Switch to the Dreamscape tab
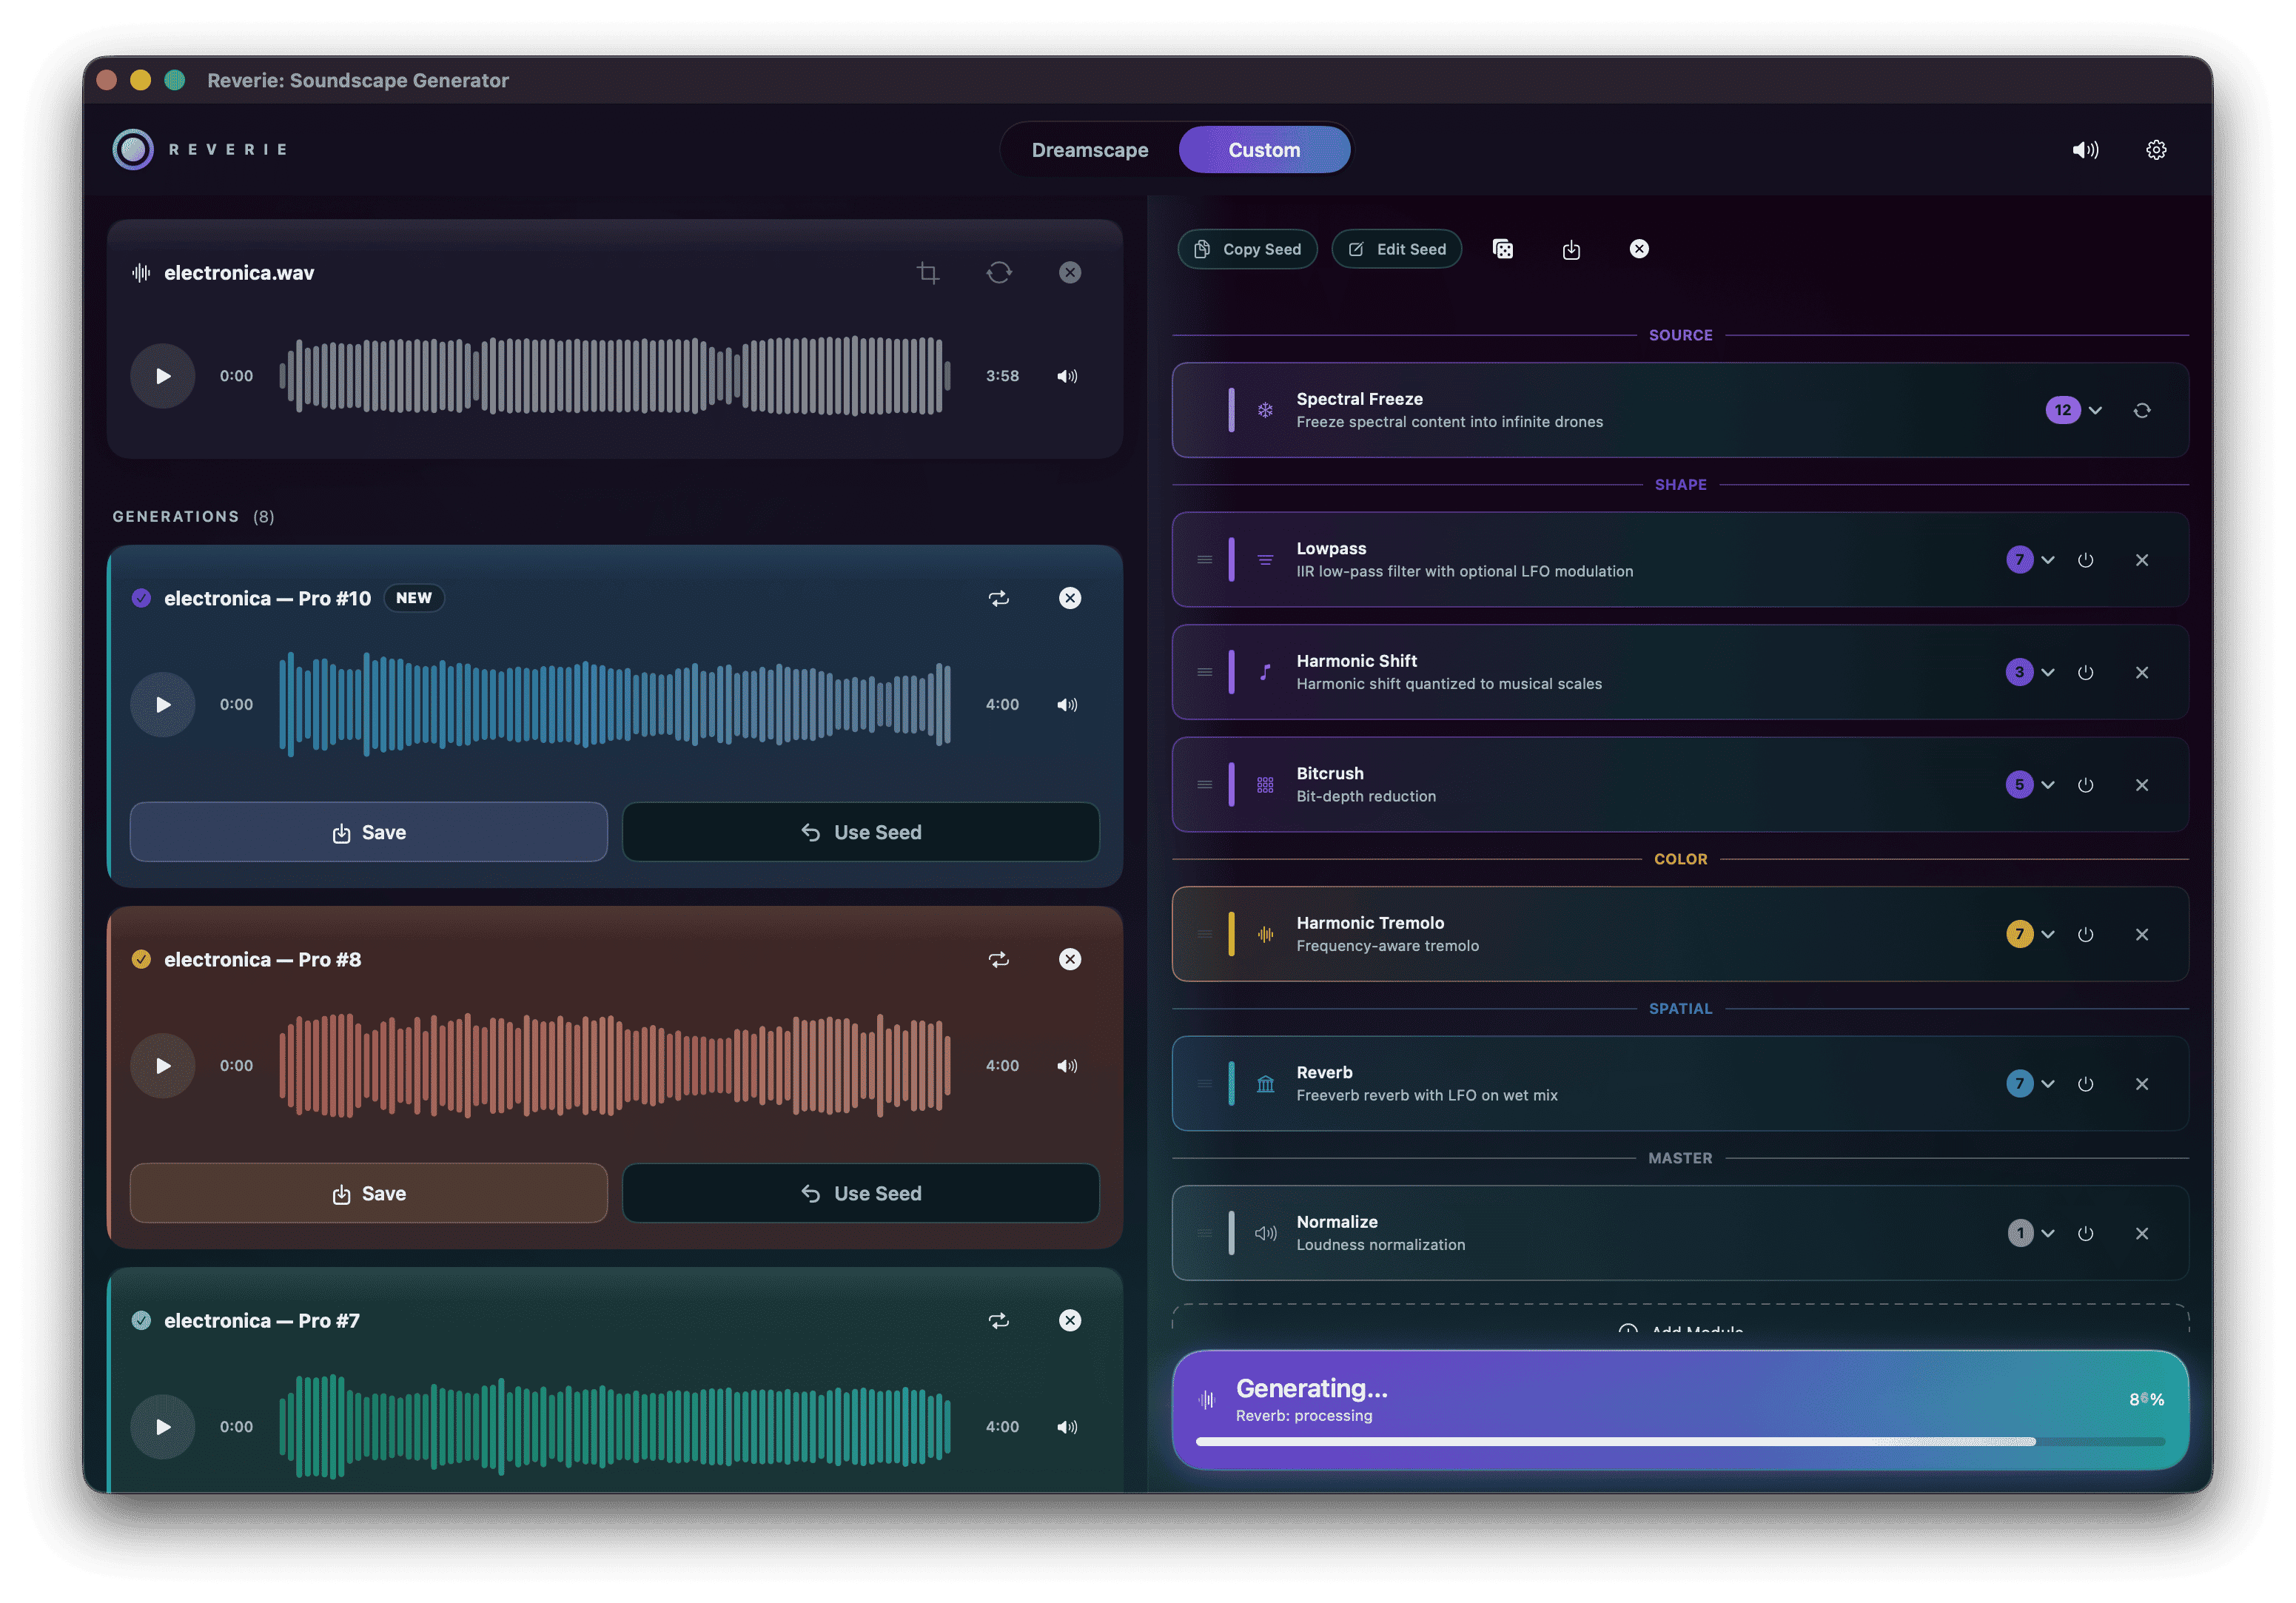The height and width of the screenshot is (1603, 2296). coord(1089,150)
